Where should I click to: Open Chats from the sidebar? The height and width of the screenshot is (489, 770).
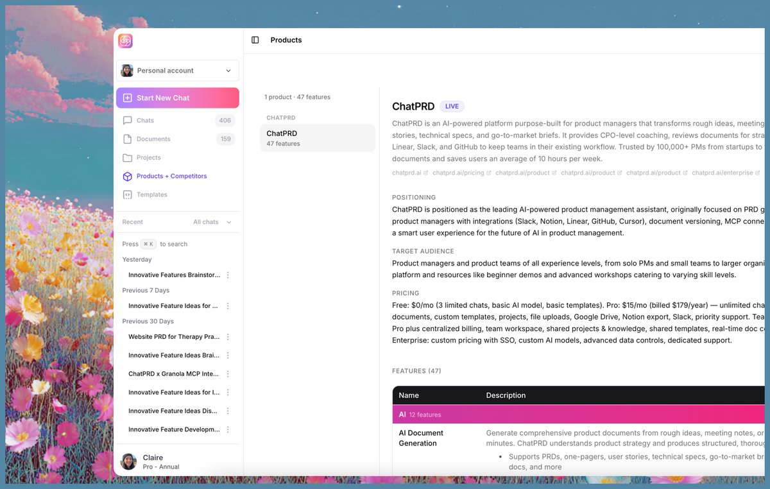coord(145,121)
